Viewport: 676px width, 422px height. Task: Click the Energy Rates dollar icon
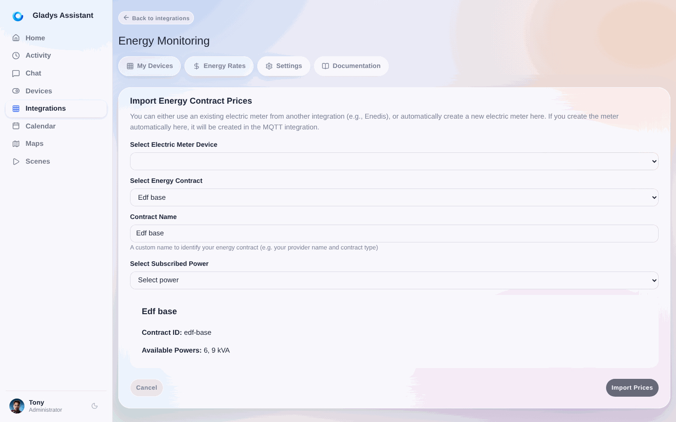point(197,66)
